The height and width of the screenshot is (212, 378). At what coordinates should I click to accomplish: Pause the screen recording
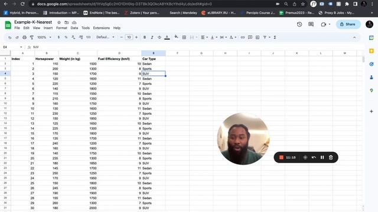point(322,157)
